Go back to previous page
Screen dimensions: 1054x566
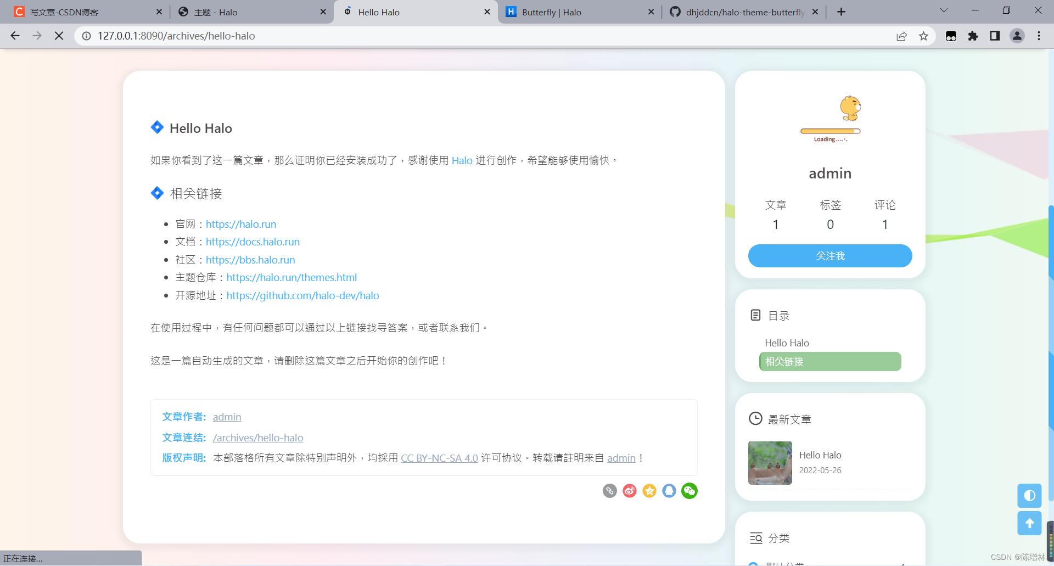coord(15,36)
